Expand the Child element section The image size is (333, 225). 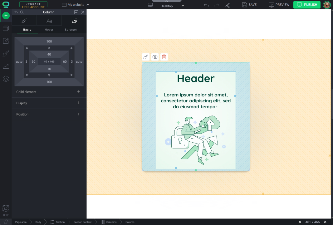49,92
